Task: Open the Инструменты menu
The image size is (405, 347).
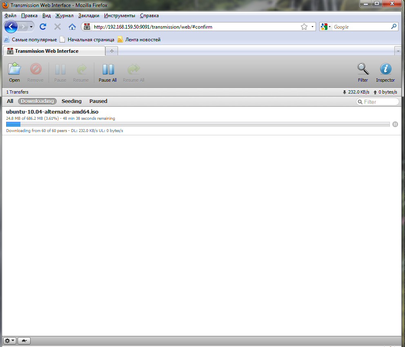Action: [x=120, y=16]
